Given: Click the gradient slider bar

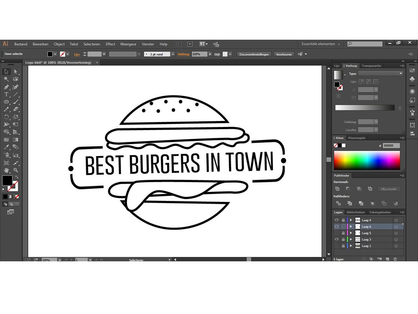Looking at the screenshot, I should pyautogui.click(x=365, y=108).
